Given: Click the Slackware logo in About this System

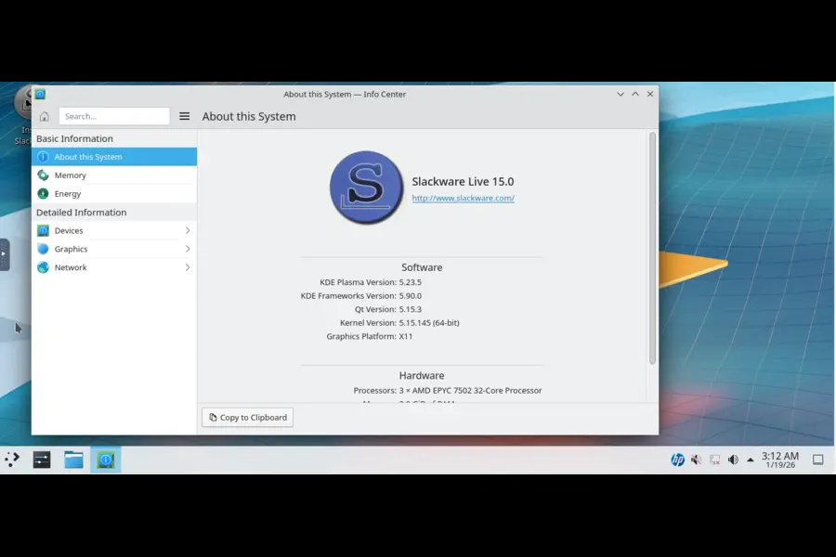Looking at the screenshot, I should point(366,188).
